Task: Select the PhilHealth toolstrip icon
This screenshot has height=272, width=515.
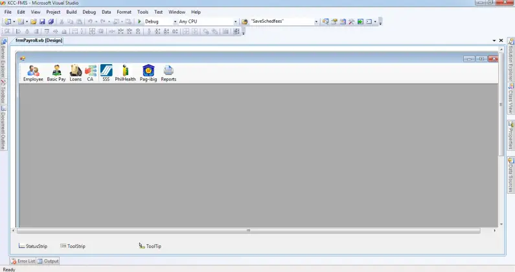Action: click(x=125, y=73)
